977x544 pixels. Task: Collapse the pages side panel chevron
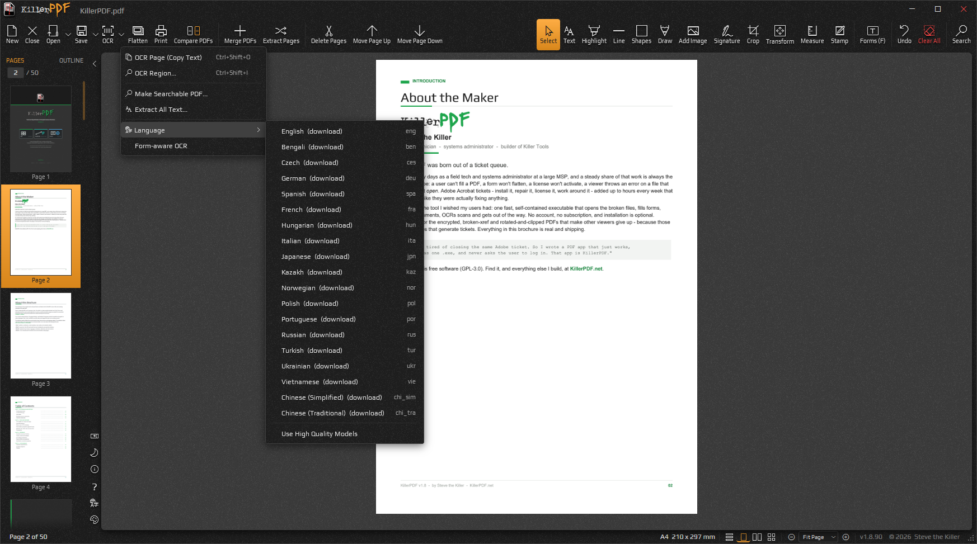(x=95, y=64)
